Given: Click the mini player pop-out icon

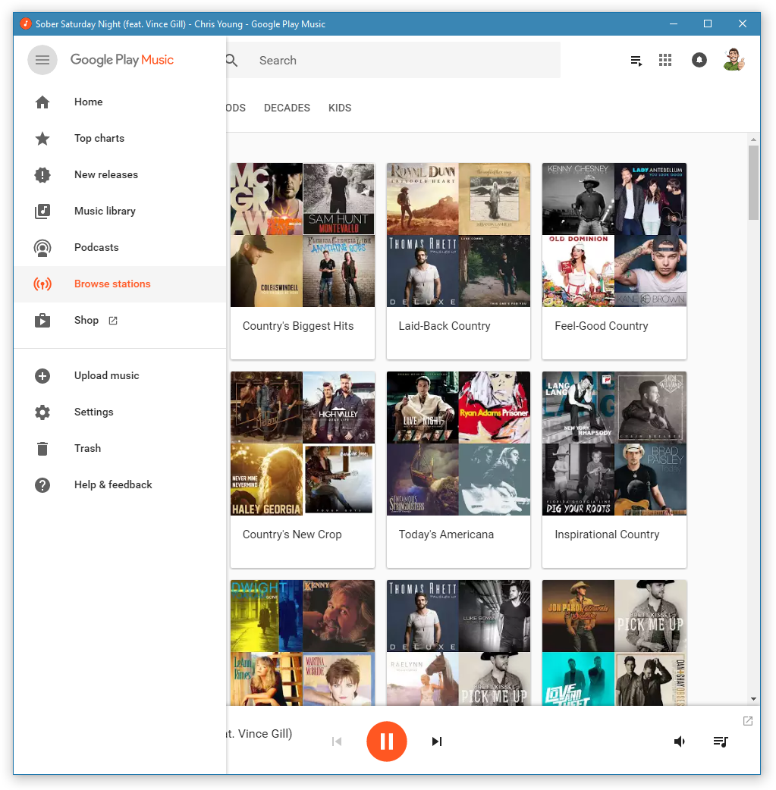Looking at the screenshot, I should (748, 721).
